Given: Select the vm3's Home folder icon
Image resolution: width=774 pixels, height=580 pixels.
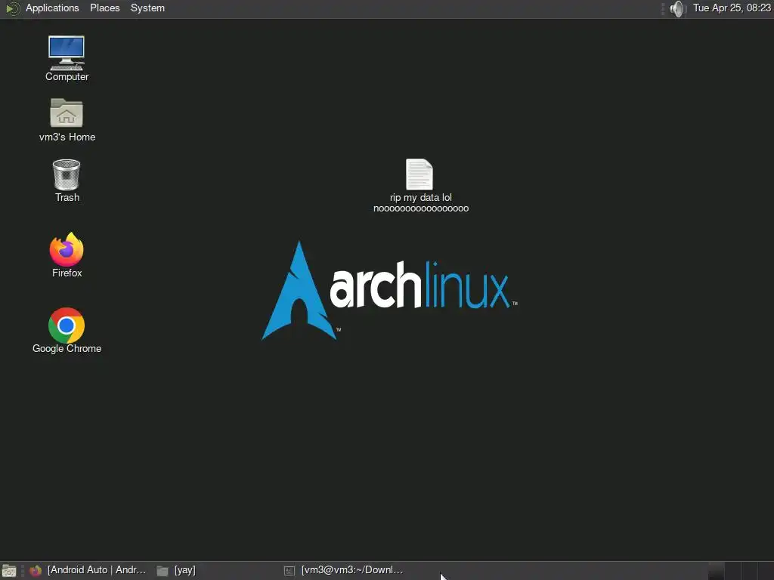Looking at the screenshot, I should (x=67, y=113).
